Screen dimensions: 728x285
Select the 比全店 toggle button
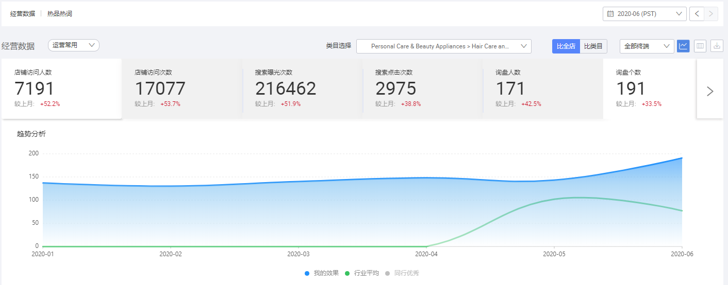(566, 46)
